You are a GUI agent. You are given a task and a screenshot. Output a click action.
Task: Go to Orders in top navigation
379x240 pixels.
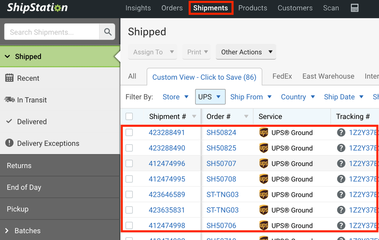tap(172, 8)
